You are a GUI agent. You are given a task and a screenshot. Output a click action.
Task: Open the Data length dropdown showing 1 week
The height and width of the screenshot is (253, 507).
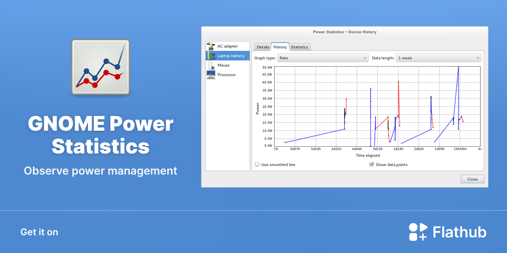[439, 58]
